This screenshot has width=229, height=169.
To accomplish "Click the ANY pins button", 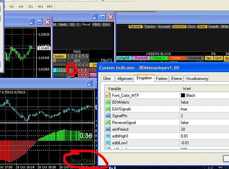I will pos(77,61).
